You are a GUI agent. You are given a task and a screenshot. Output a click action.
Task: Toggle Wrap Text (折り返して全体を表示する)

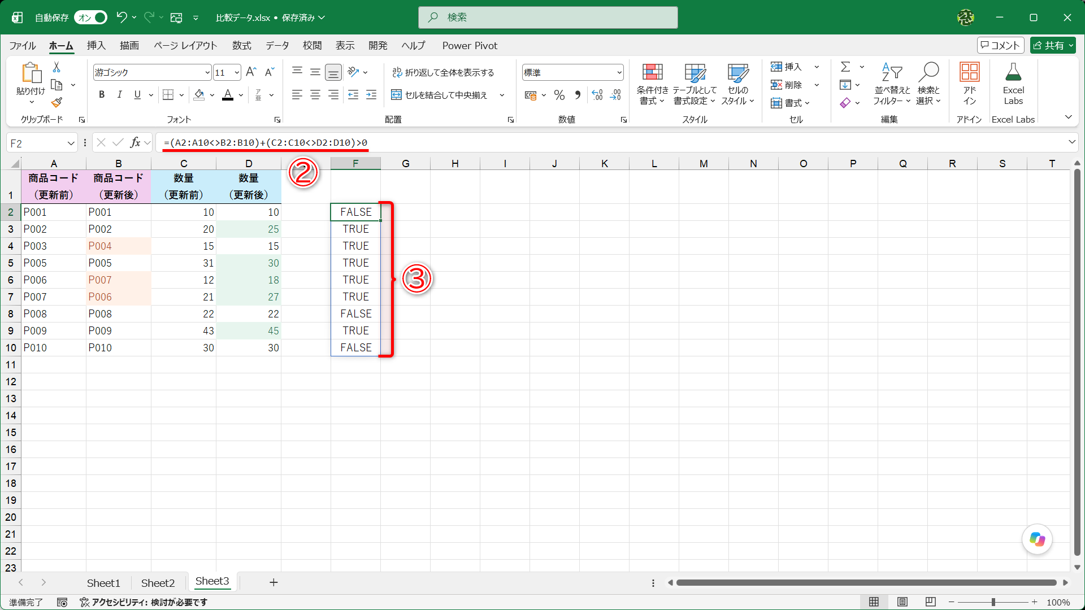pos(443,72)
